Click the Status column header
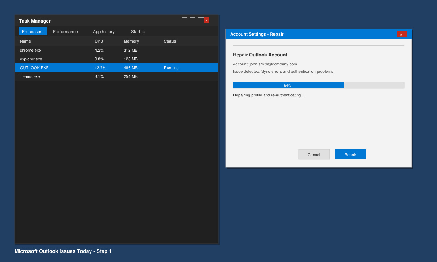The image size is (437, 262). pos(170,41)
